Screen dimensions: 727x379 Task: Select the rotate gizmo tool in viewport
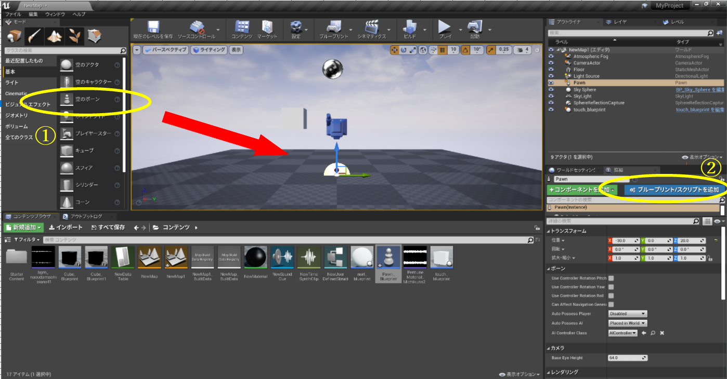(404, 50)
